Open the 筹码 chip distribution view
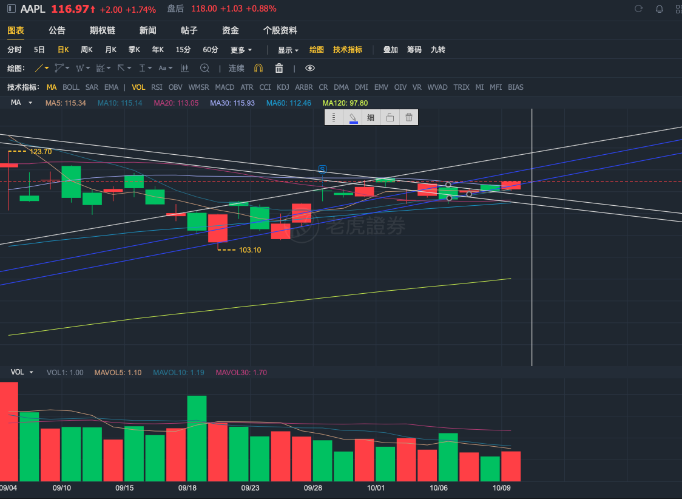The image size is (682, 499). [x=414, y=50]
